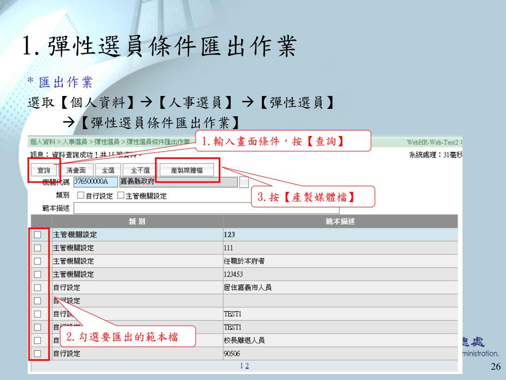Check the row 任職於本府者

point(38,261)
